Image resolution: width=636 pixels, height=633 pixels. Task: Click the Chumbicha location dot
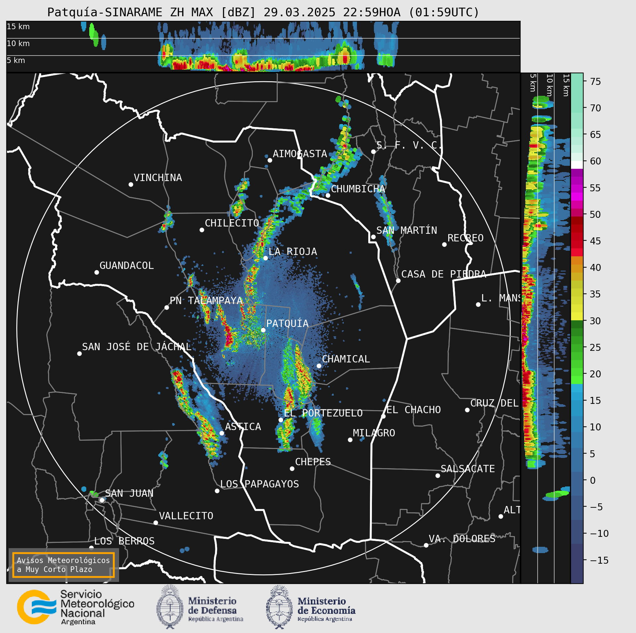(328, 195)
